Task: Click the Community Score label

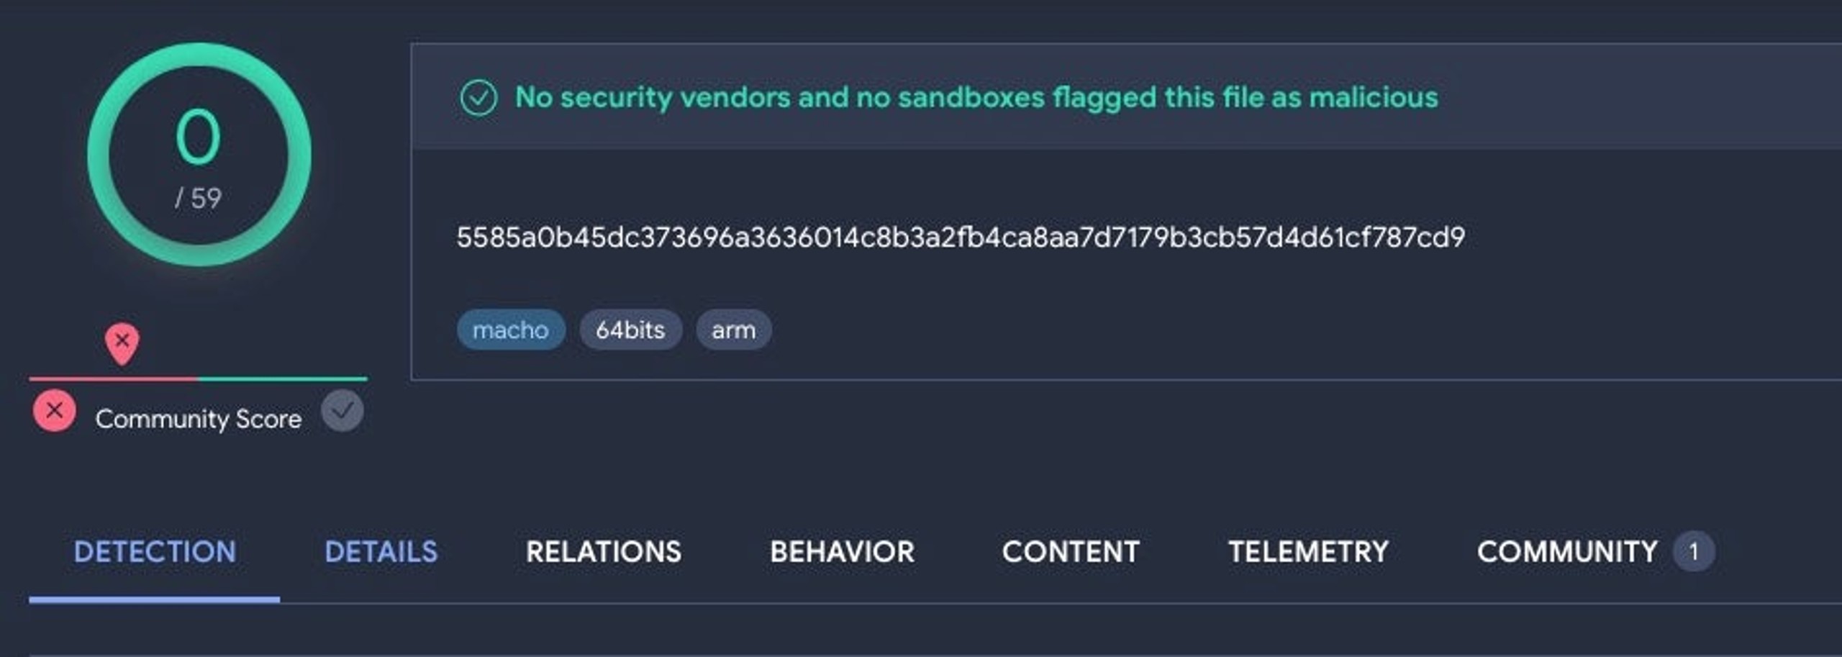Action: coord(199,419)
